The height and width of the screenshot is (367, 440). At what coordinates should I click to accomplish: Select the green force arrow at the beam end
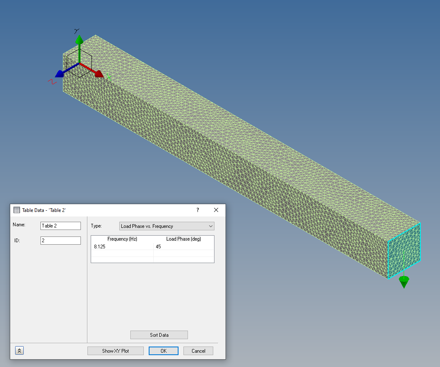coord(404,281)
